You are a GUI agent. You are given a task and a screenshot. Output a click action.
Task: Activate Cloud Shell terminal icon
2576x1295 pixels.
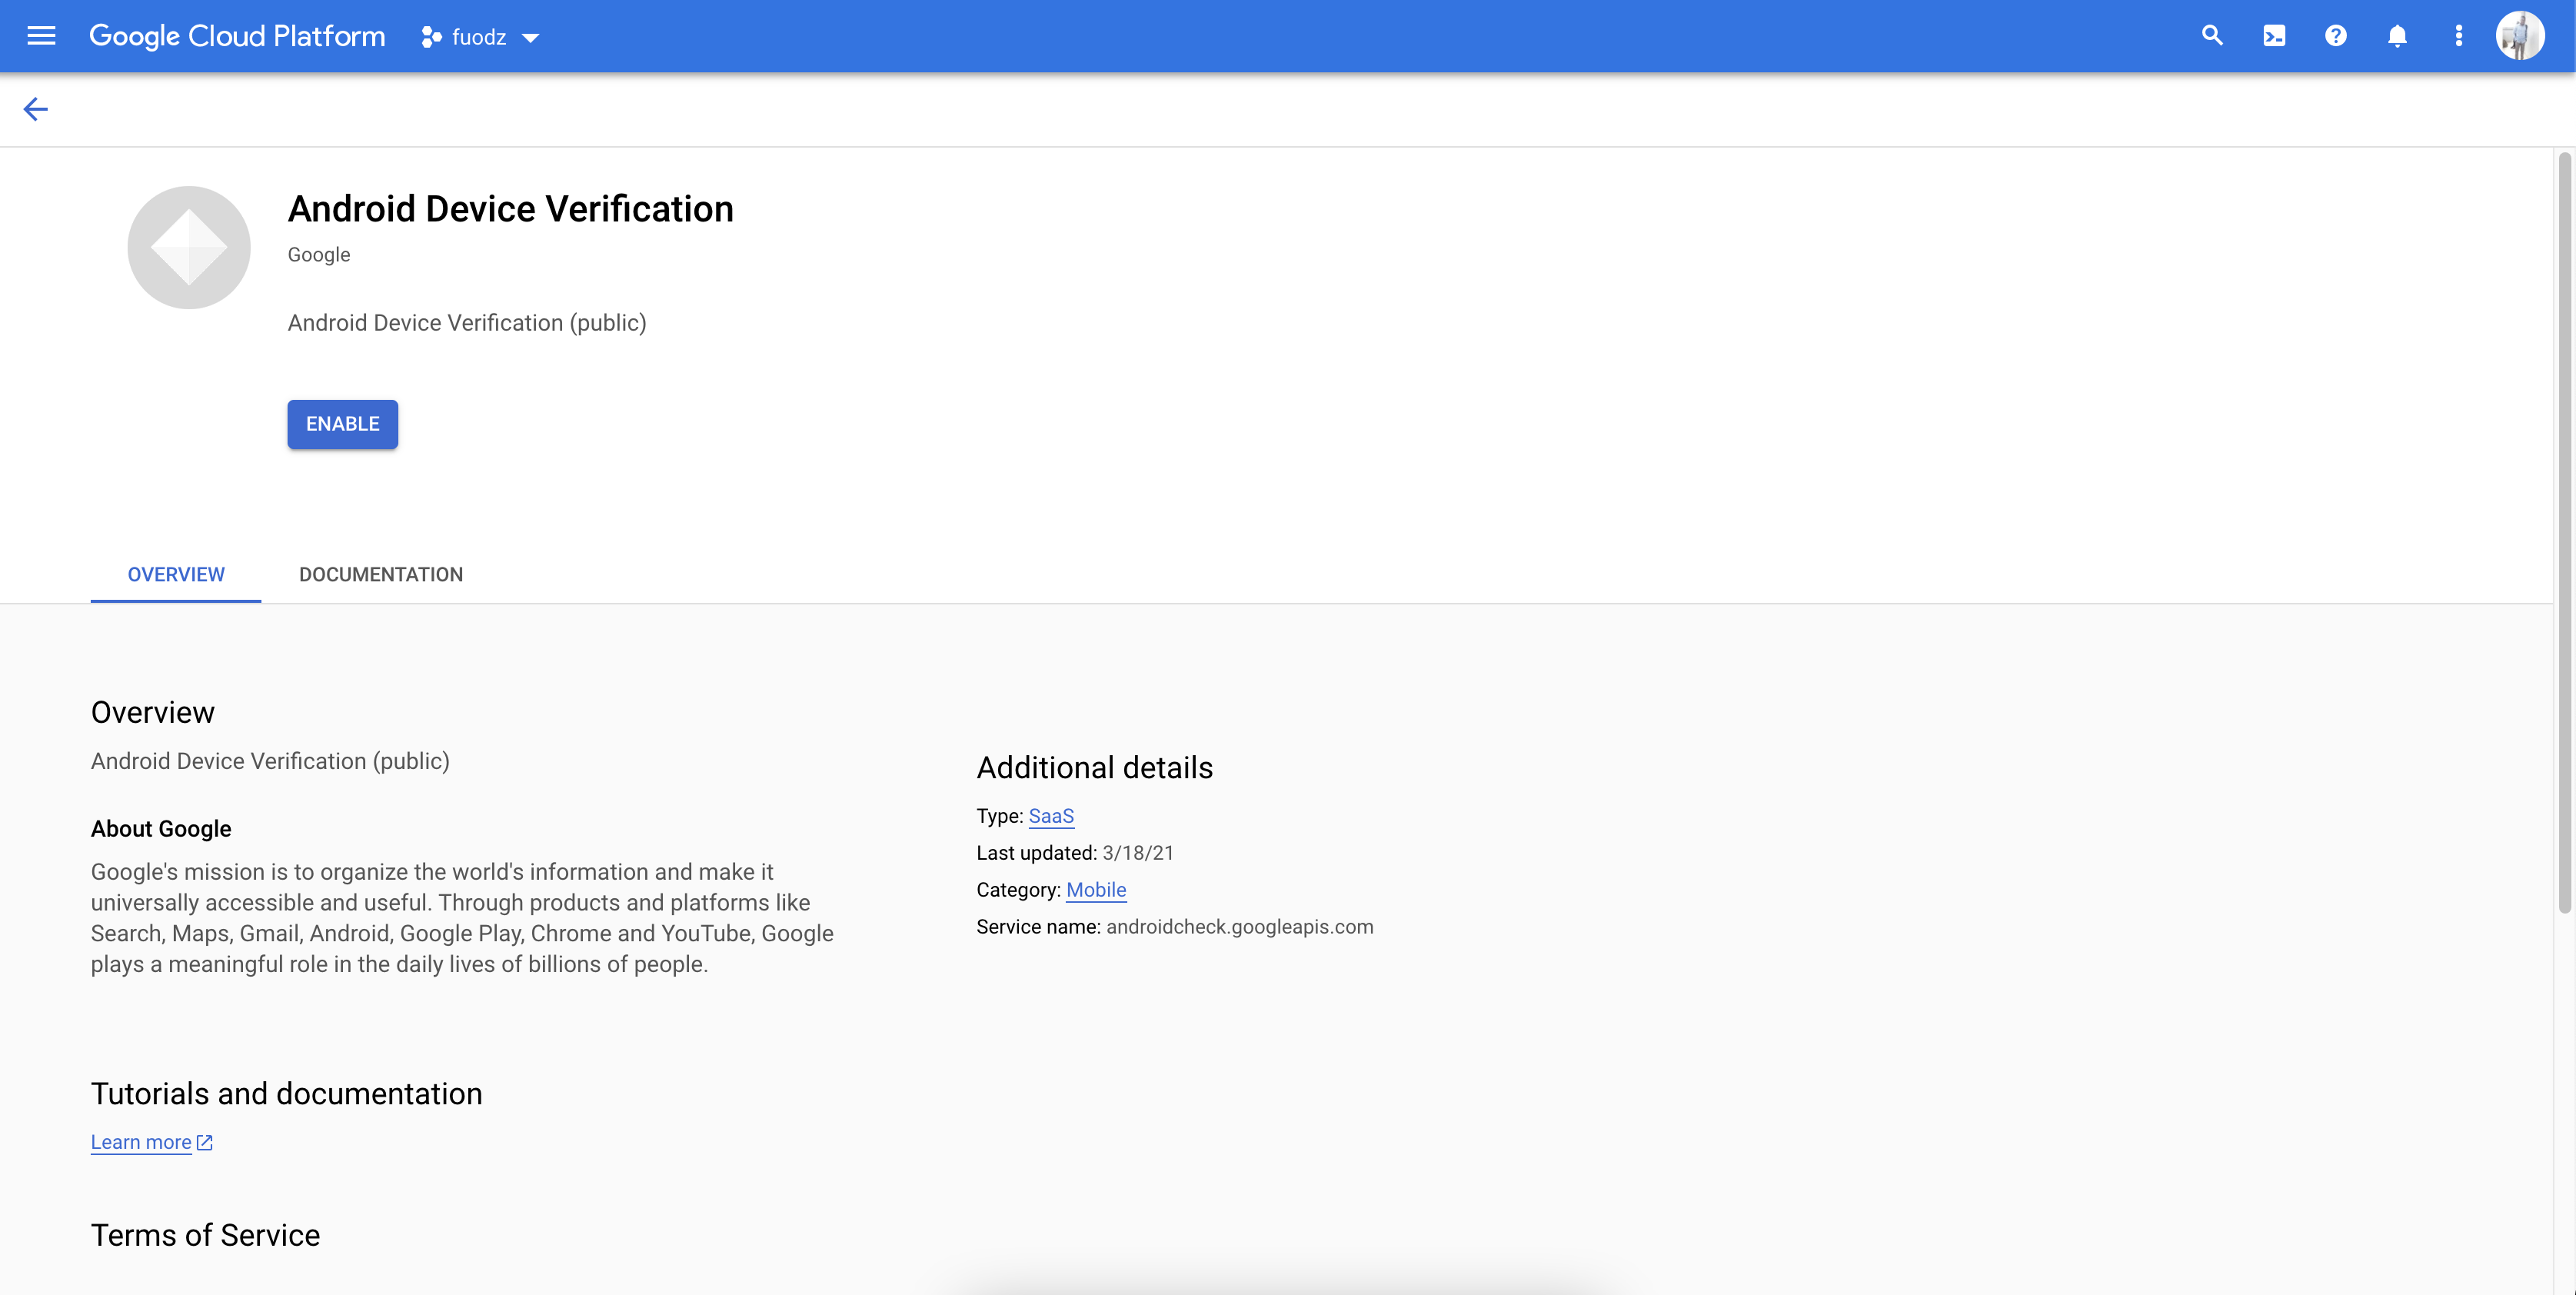tap(2274, 36)
